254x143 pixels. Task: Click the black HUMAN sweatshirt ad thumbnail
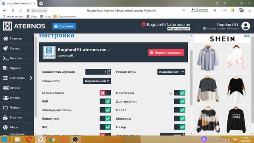click(x=236, y=120)
